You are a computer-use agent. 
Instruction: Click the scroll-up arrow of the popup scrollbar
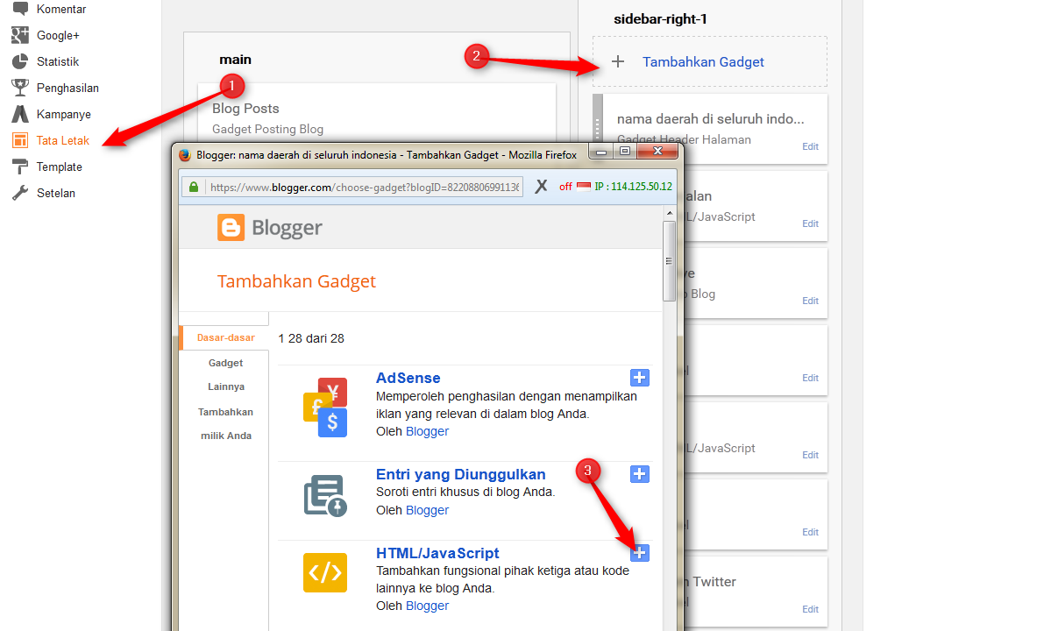pos(670,213)
